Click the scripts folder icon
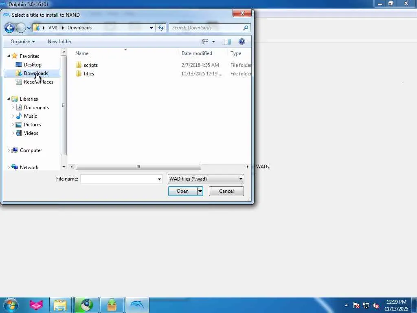 coord(79,65)
